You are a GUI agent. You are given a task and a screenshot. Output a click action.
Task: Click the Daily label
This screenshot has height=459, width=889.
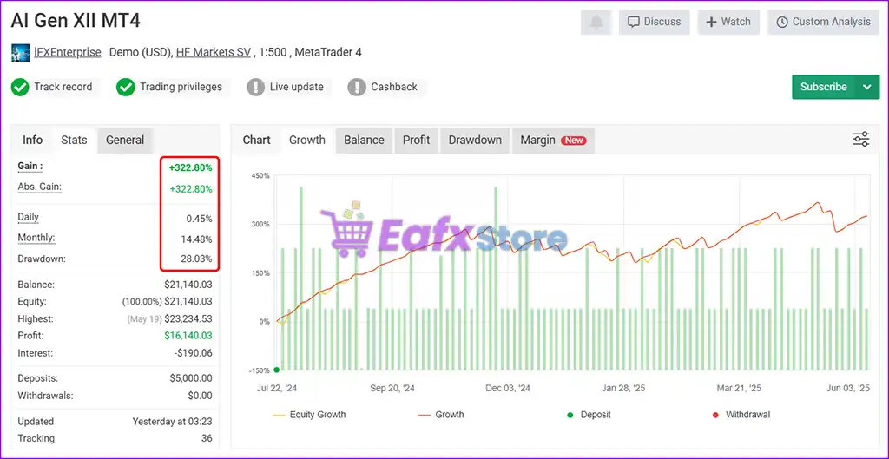(x=29, y=217)
